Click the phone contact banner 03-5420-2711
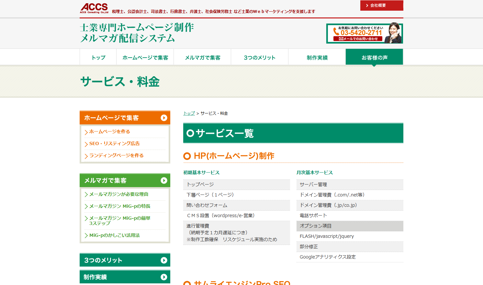 tap(365, 33)
